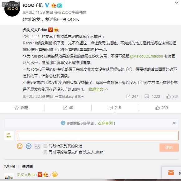181x181 pixels.
Task: Dismiss the 微博辟谣 notice banner
Action: pyautogui.click(x=174, y=123)
